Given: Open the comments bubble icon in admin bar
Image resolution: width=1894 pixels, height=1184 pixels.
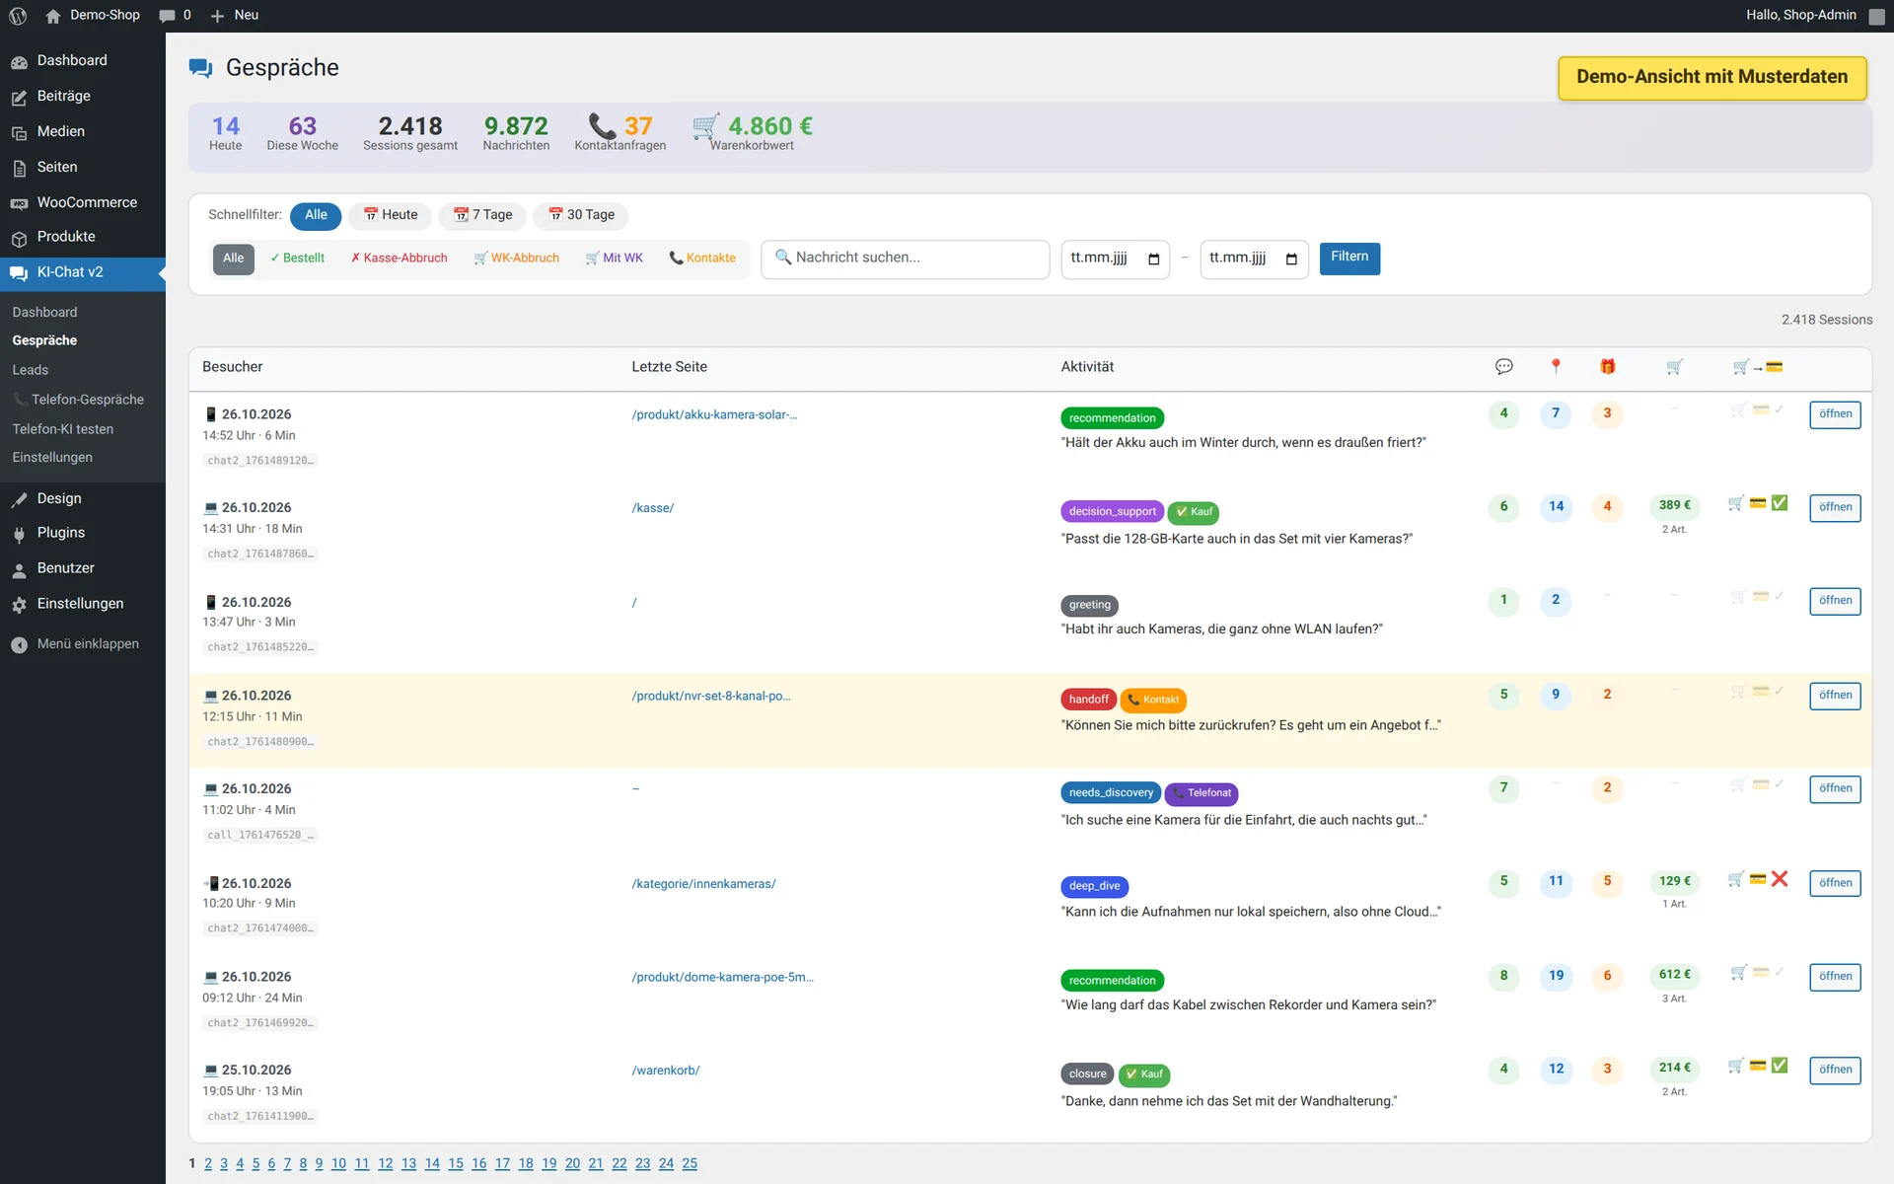Looking at the screenshot, I should point(168,16).
